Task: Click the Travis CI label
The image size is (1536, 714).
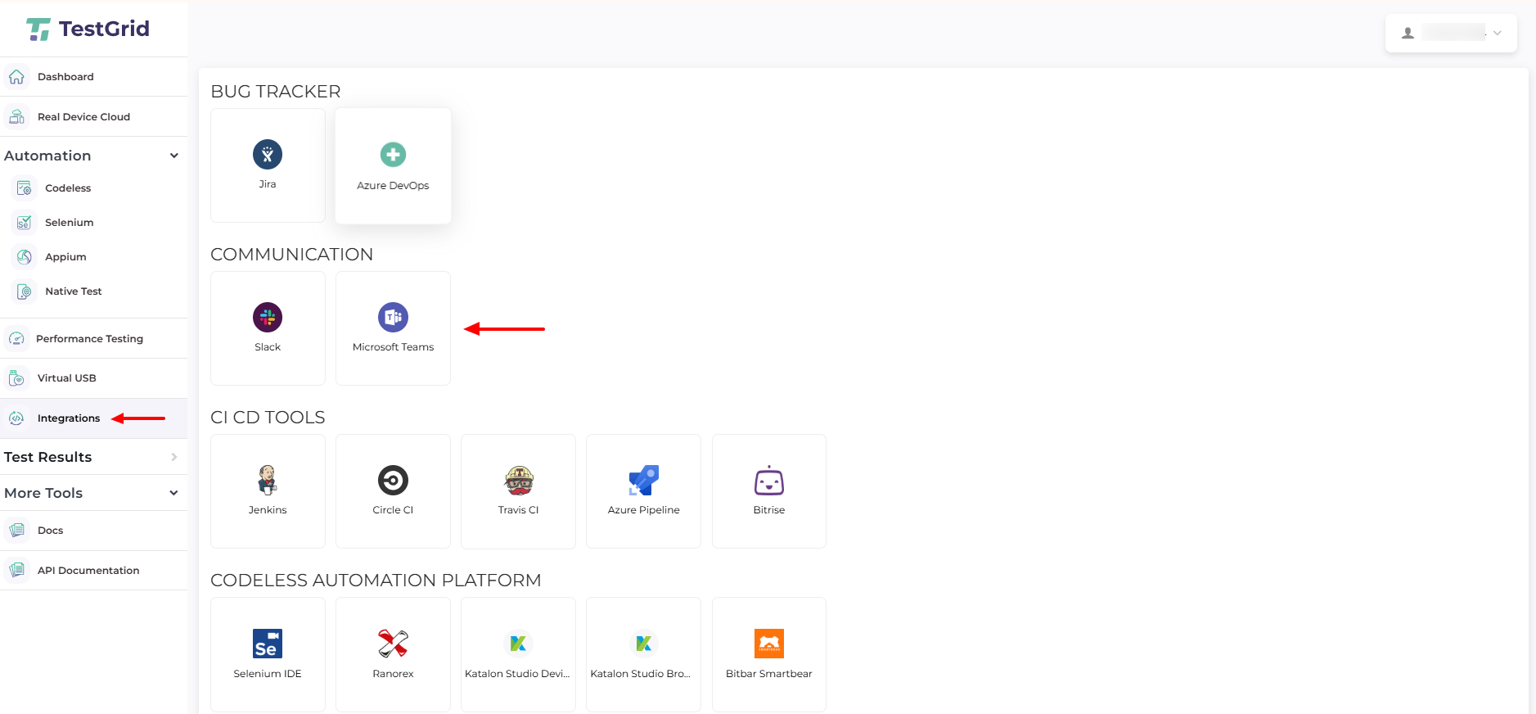Action: tap(519, 510)
